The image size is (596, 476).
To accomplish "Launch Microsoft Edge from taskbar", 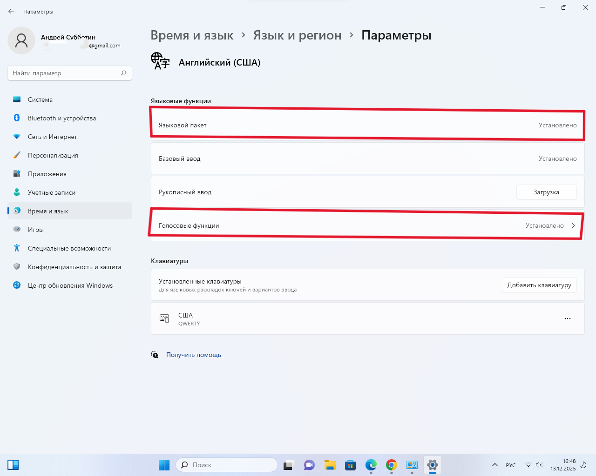I will tap(371, 465).
